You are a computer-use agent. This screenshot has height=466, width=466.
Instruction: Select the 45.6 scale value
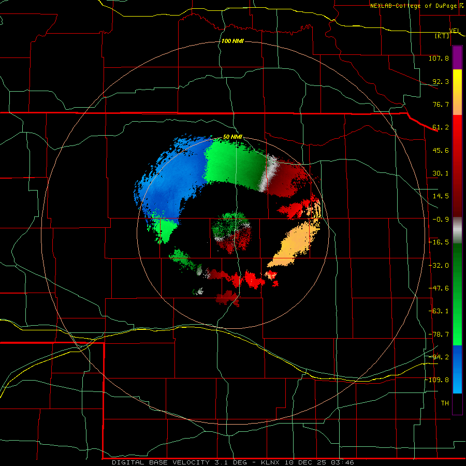(441, 150)
